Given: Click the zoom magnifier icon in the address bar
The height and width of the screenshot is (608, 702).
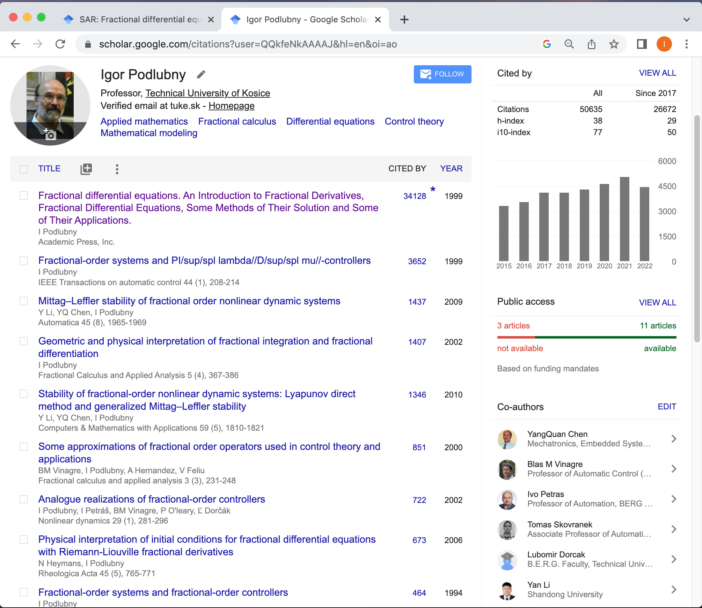Looking at the screenshot, I should [x=569, y=44].
